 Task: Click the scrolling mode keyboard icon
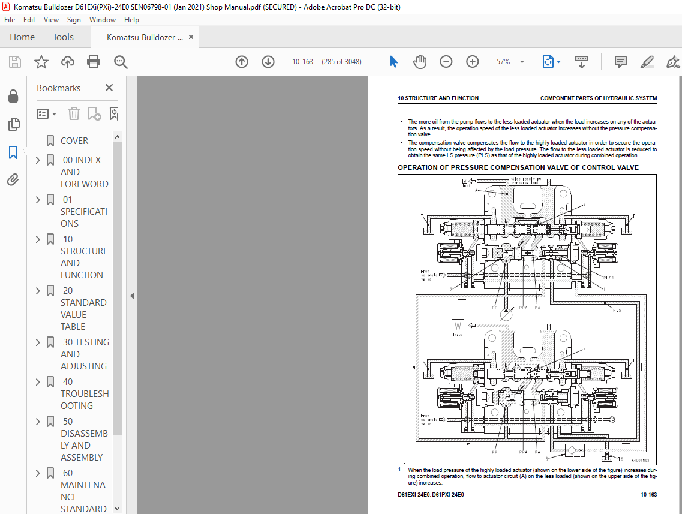(x=581, y=62)
